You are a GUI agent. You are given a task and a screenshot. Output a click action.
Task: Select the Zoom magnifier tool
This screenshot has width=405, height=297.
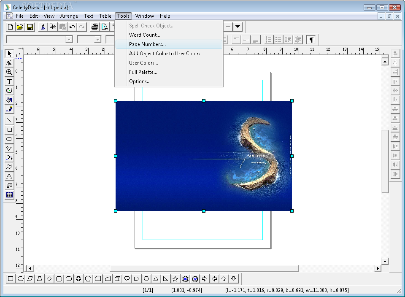click(x=9, y=72)
